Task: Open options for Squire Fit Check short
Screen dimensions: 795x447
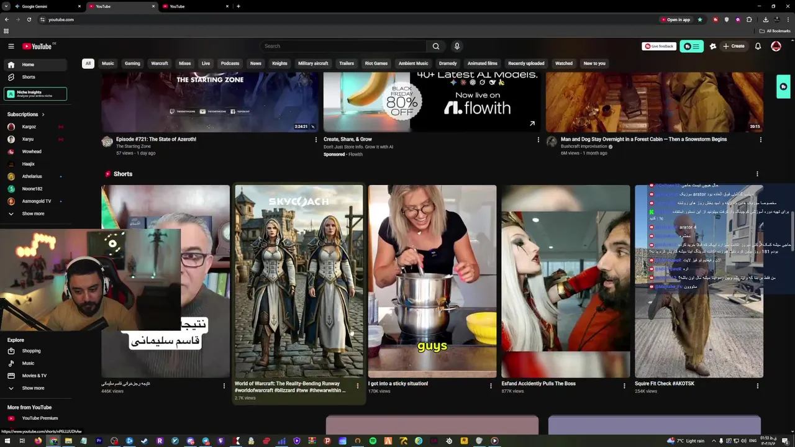Action: (758, 386)
